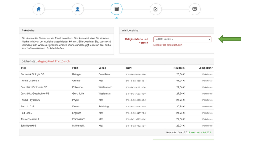257x145 pixels.
Task: Select the Prisma Chemie 1 book title
Action: click(x=30, y=81)
